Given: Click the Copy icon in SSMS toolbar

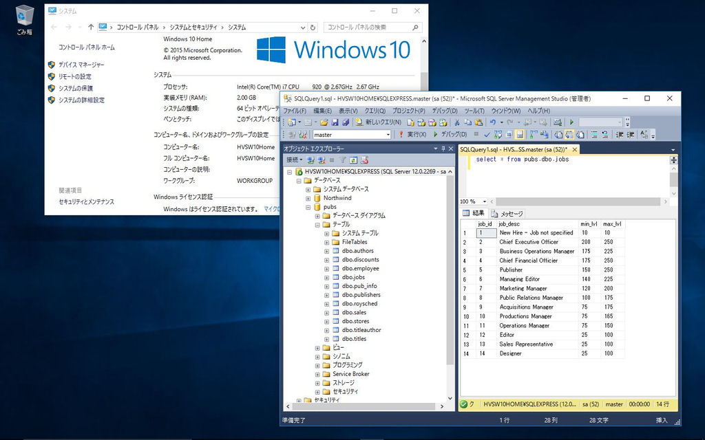Looking at the screenshot, I should [x=468, y=122].
